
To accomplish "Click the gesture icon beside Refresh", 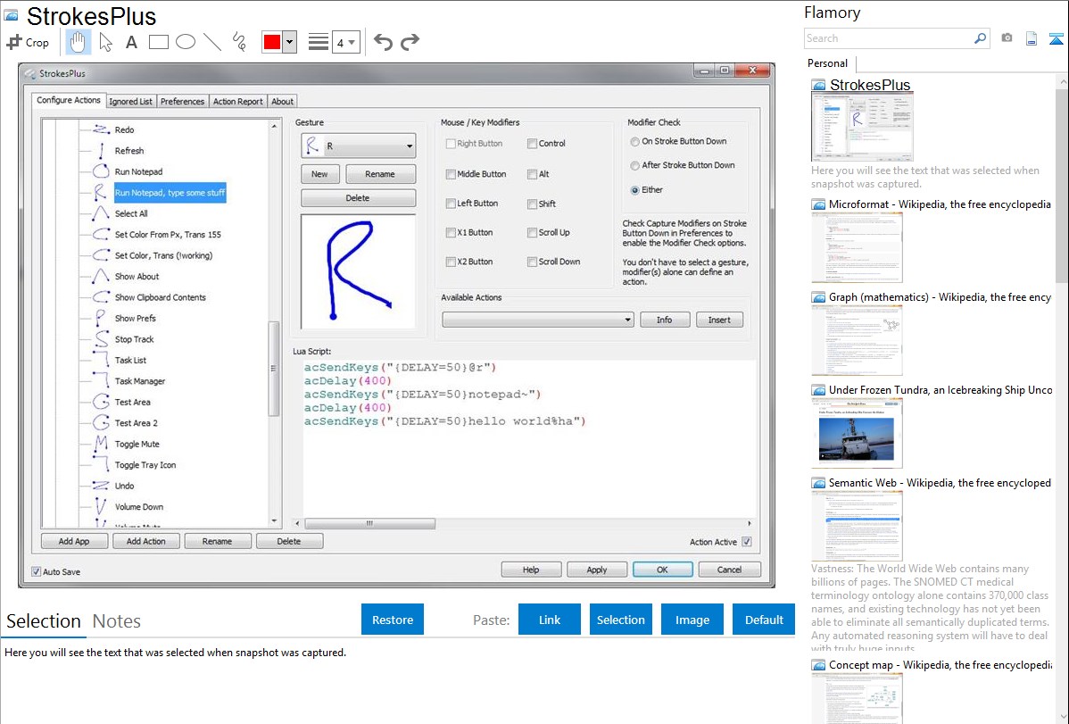I will pyautogui.click(x=101, y=150).
